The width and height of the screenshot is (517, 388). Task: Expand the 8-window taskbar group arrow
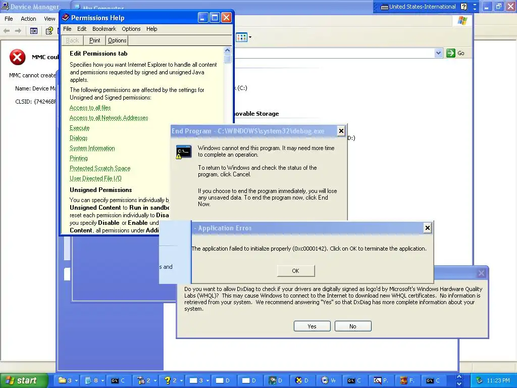click(x=102, y=381)
